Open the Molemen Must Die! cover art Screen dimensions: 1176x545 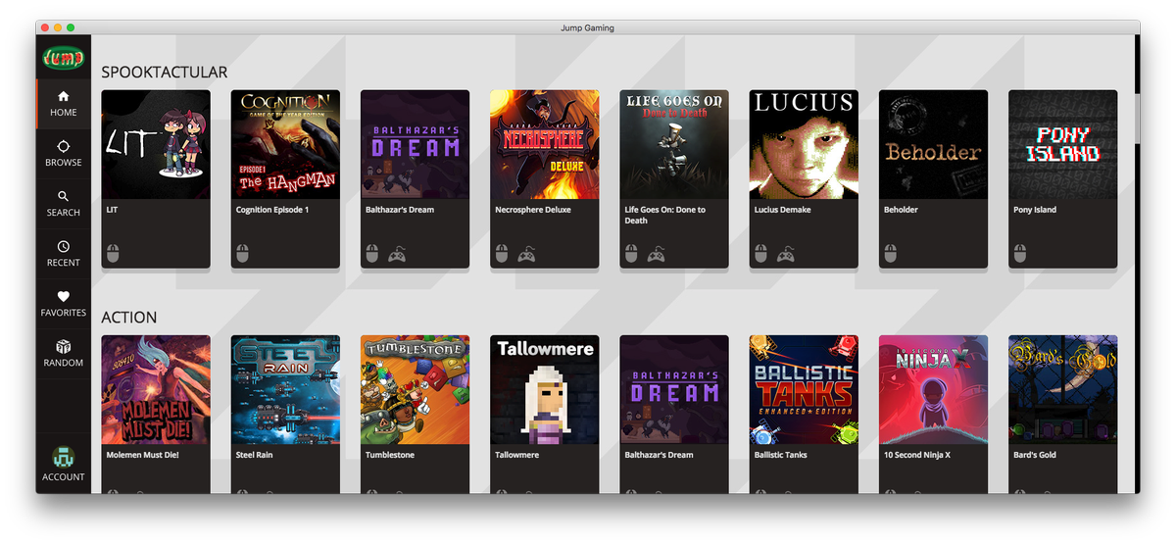[156, 390]
